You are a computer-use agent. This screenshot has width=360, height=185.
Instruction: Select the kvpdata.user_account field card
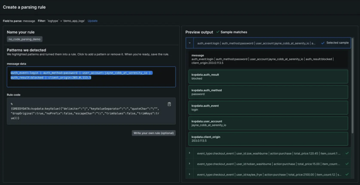click(x=268, y=123)
